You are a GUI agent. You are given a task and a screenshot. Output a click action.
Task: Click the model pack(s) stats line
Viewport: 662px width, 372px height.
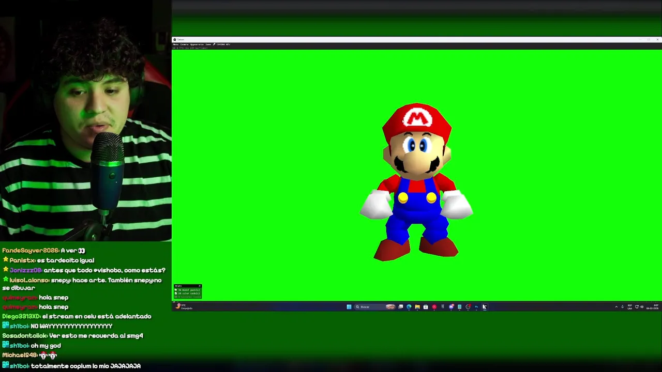point(187,290)
